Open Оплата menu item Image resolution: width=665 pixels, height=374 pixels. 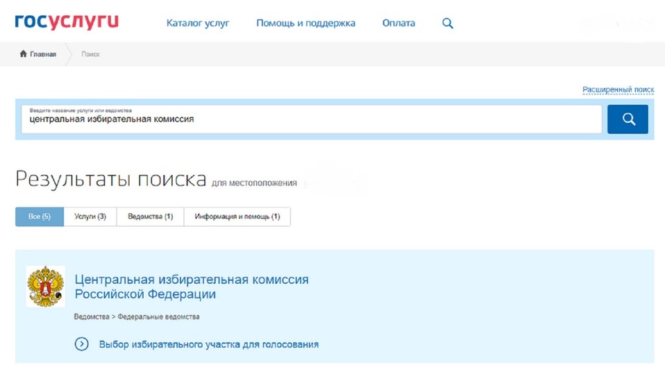398,24
